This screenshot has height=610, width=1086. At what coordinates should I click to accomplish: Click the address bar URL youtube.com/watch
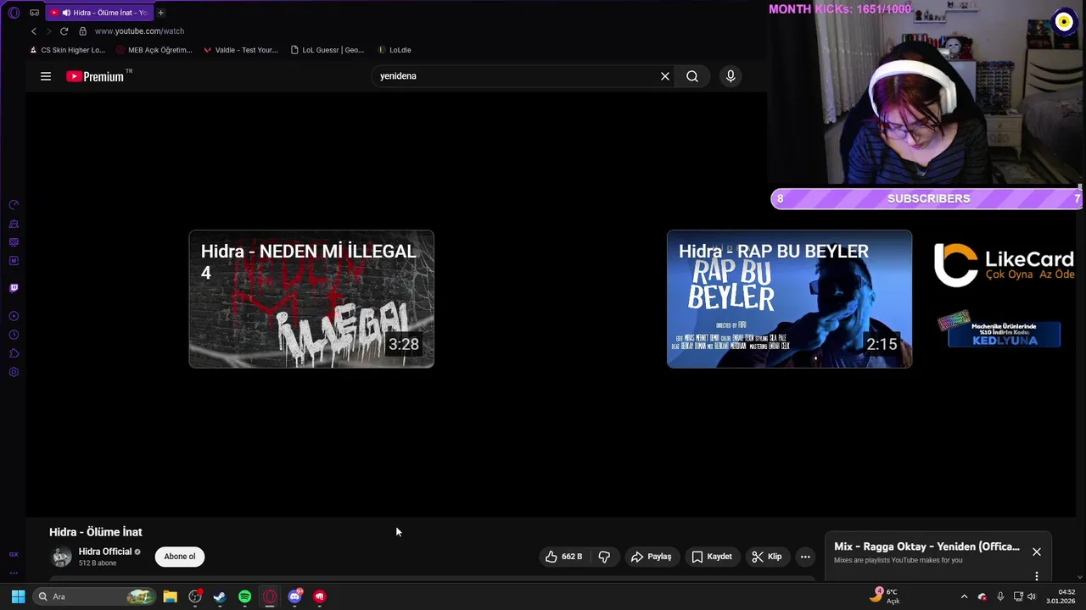139,31
